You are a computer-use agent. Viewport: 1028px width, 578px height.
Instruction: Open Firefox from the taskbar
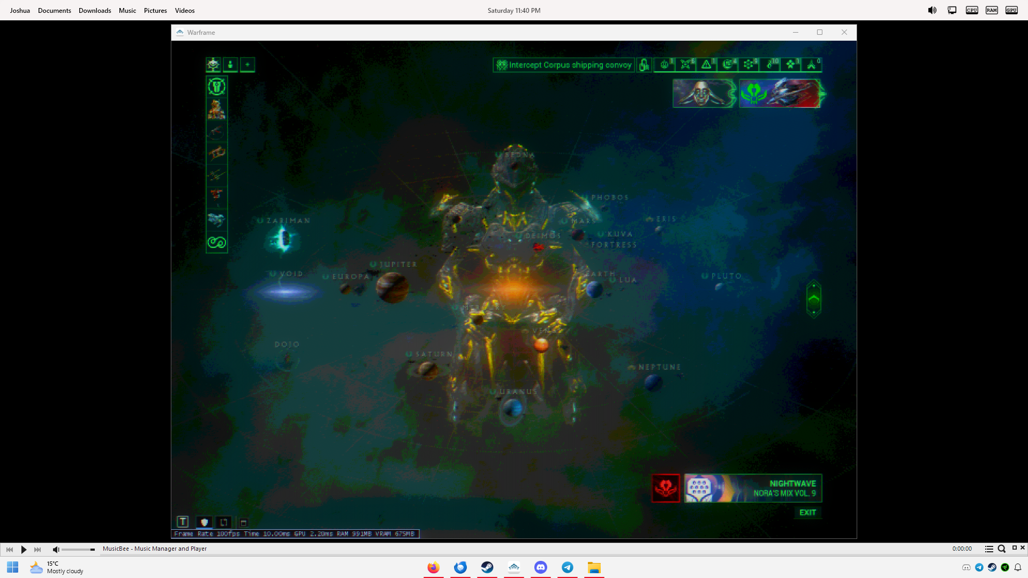pyautogui.click(x=434, y=567)
